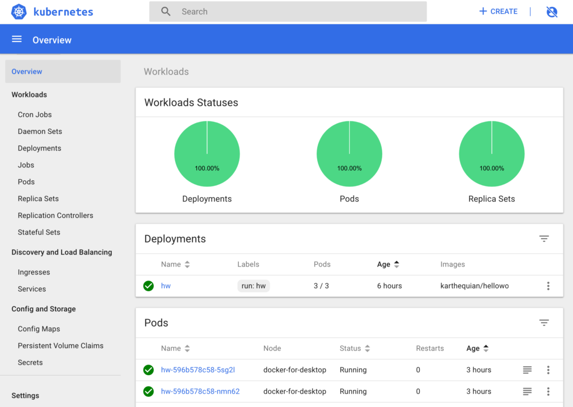573x407 pixels.
Task: Click Running status in nmn62 row
Action: pyautogui.click(x=353, y=392)
